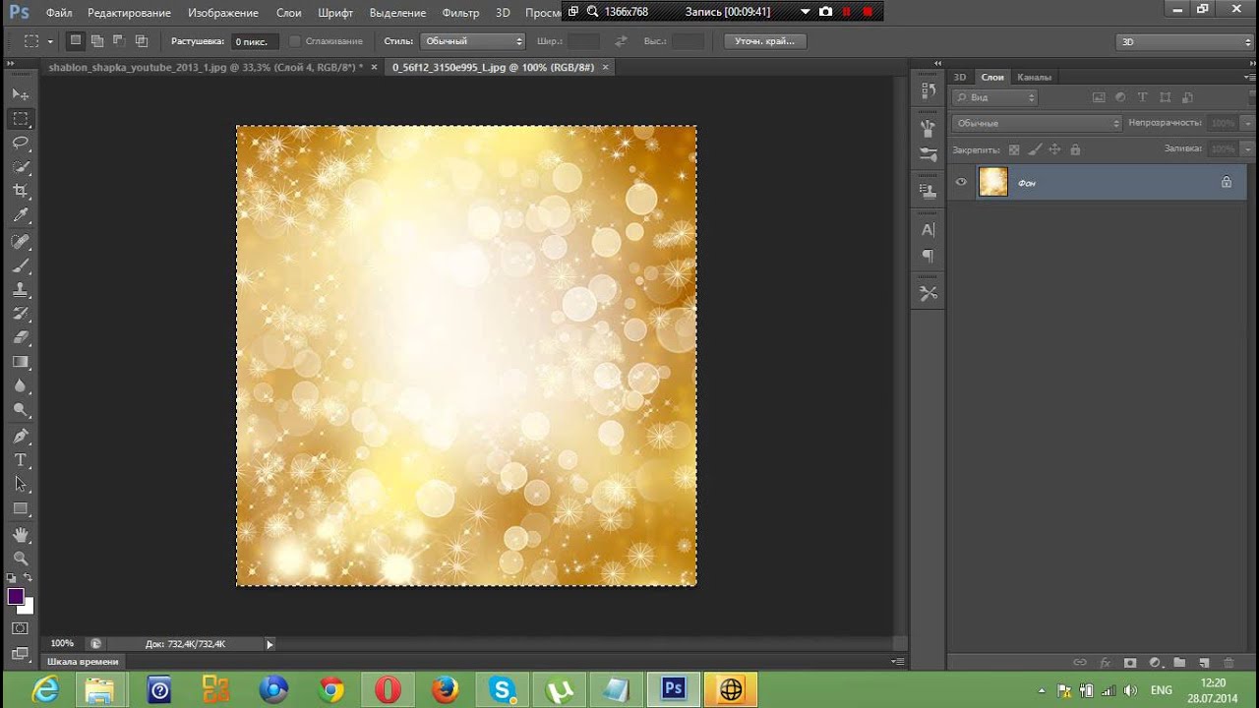Open the Фильтр menu
The height and width of the screenshot is (708, 1259).
(x=460, y=13)
